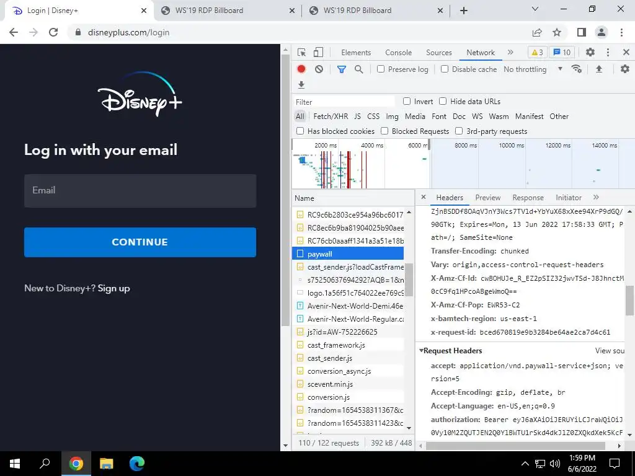The image size is (635, 476).
Task: Toggle the browser side panel icon
Action: 582,32
